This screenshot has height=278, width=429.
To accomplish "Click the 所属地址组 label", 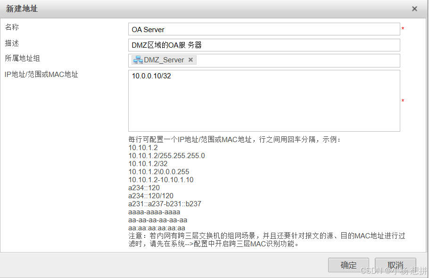I will pos(23,59).
